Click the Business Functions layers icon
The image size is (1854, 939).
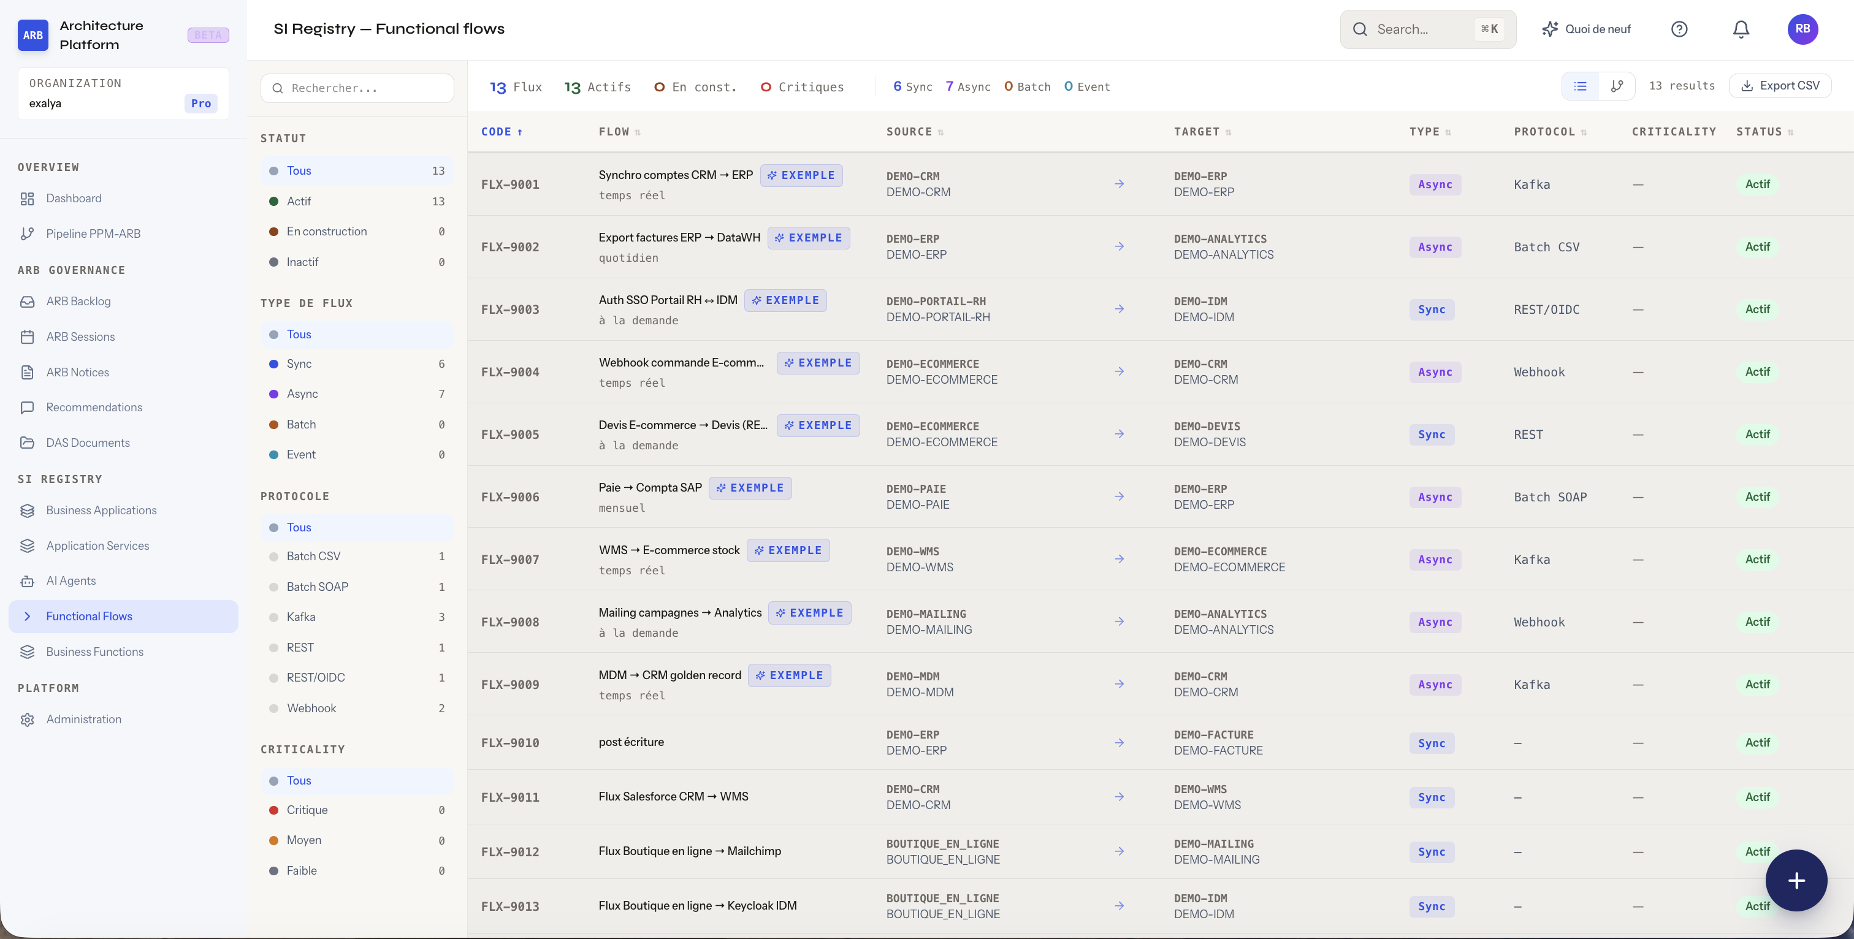click(x=28, y=652)
